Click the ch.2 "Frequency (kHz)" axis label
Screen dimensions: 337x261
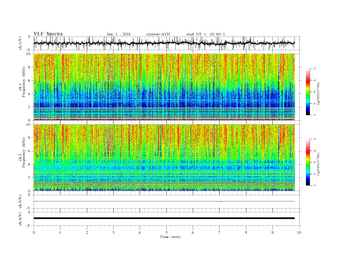point(24,152)
